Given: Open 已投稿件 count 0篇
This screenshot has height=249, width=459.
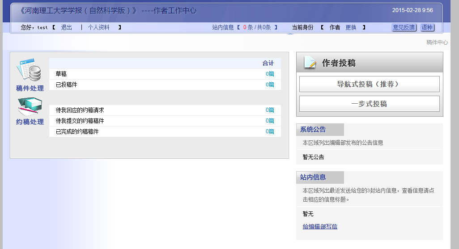Looking at the screenshot, I should tap(270, 84).
